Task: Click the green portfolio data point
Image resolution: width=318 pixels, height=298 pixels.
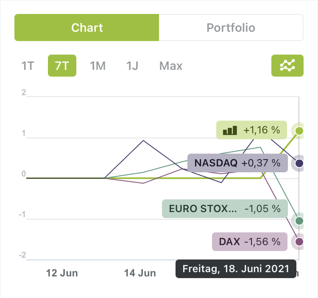Action: tap(299, 130)
